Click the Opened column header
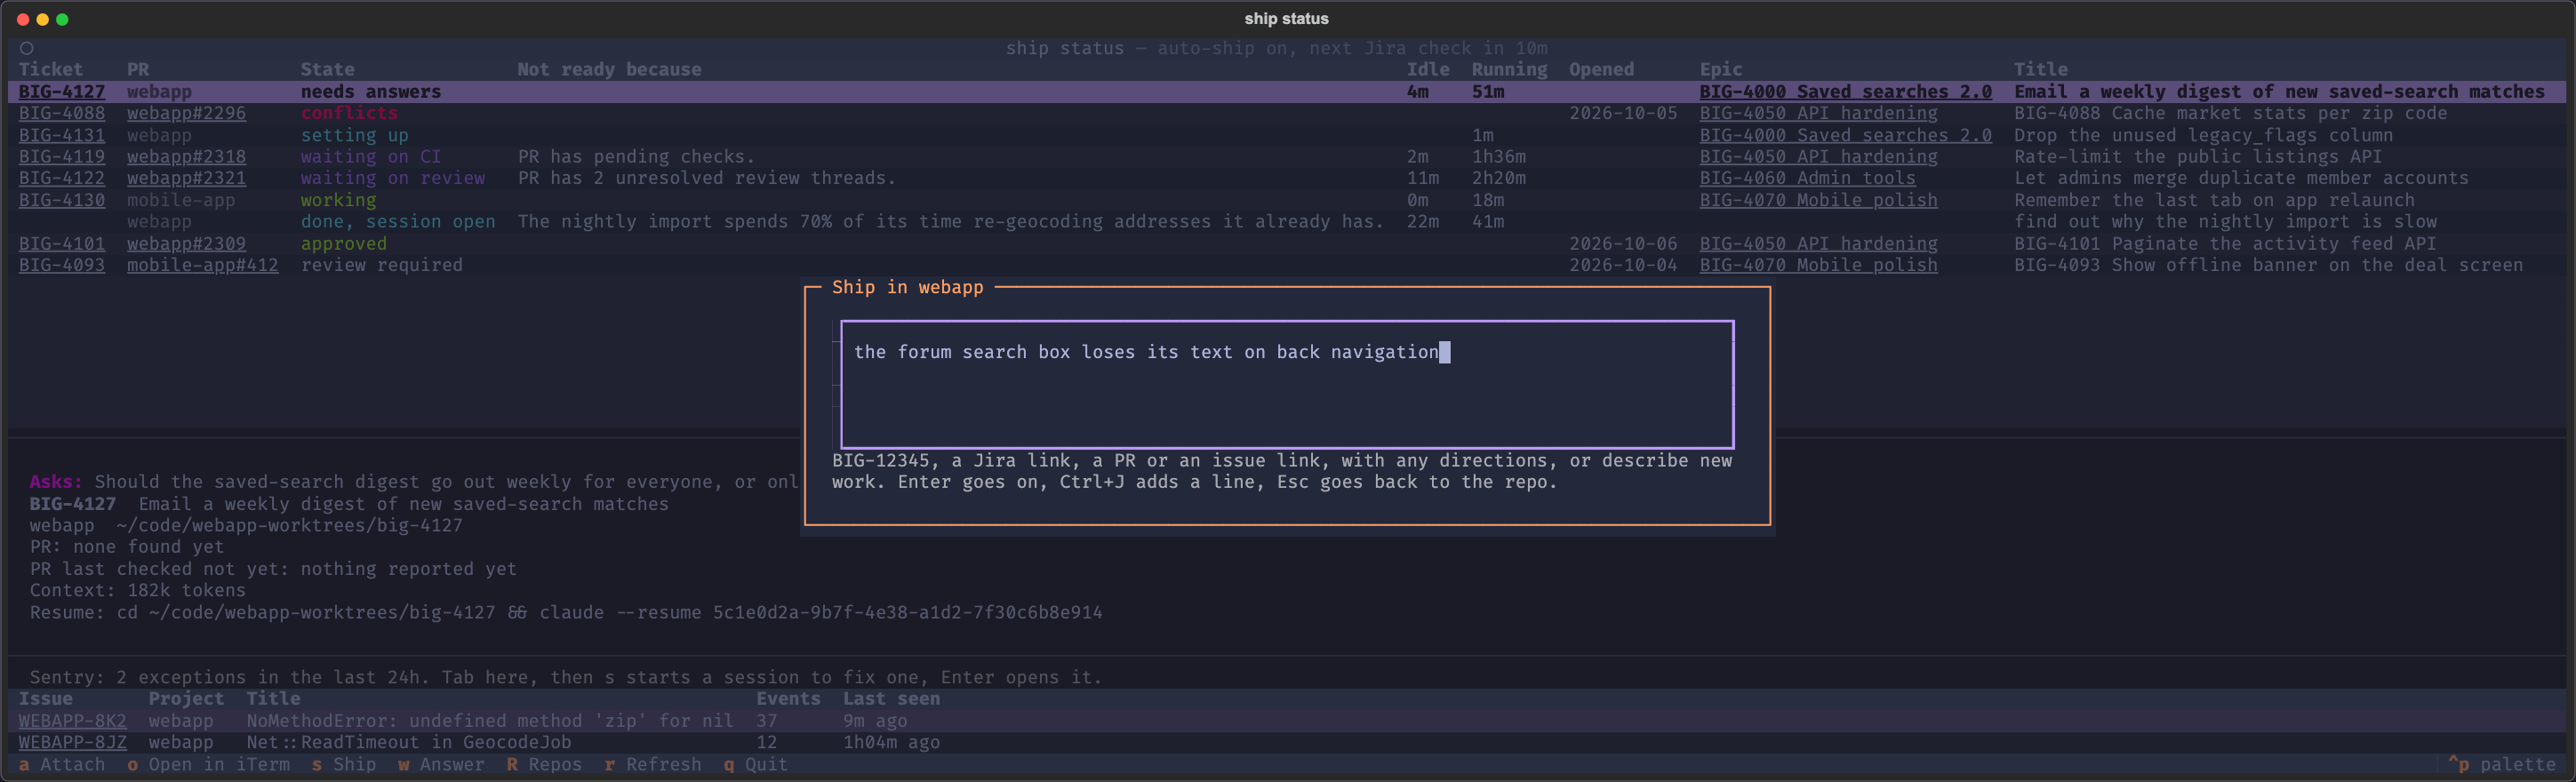2576x782 pixels. tap(1601, 70)
